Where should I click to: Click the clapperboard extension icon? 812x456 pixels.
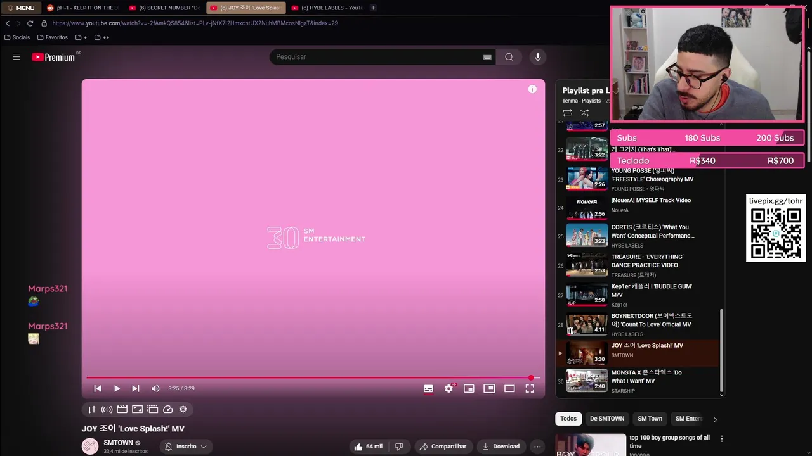pyautogui.click(x=122, y=409)
